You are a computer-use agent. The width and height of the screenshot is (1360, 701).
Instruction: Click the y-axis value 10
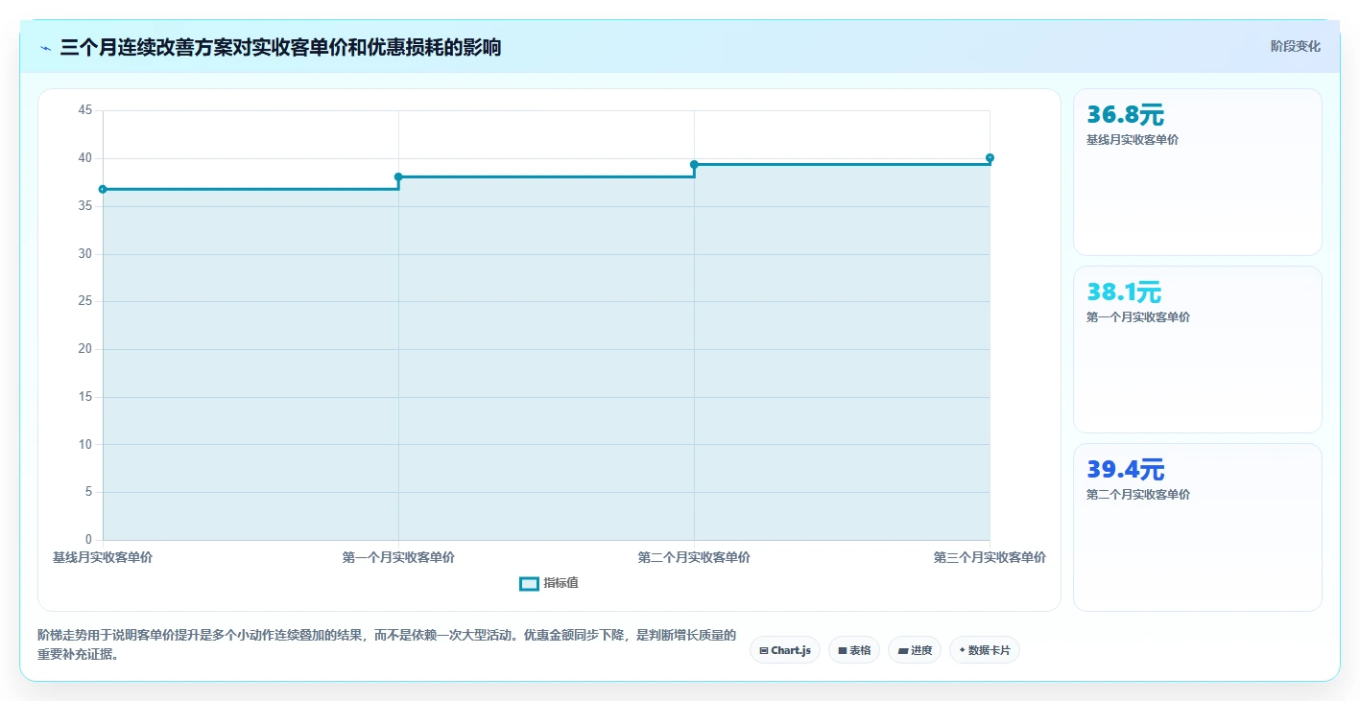(85, 444)
